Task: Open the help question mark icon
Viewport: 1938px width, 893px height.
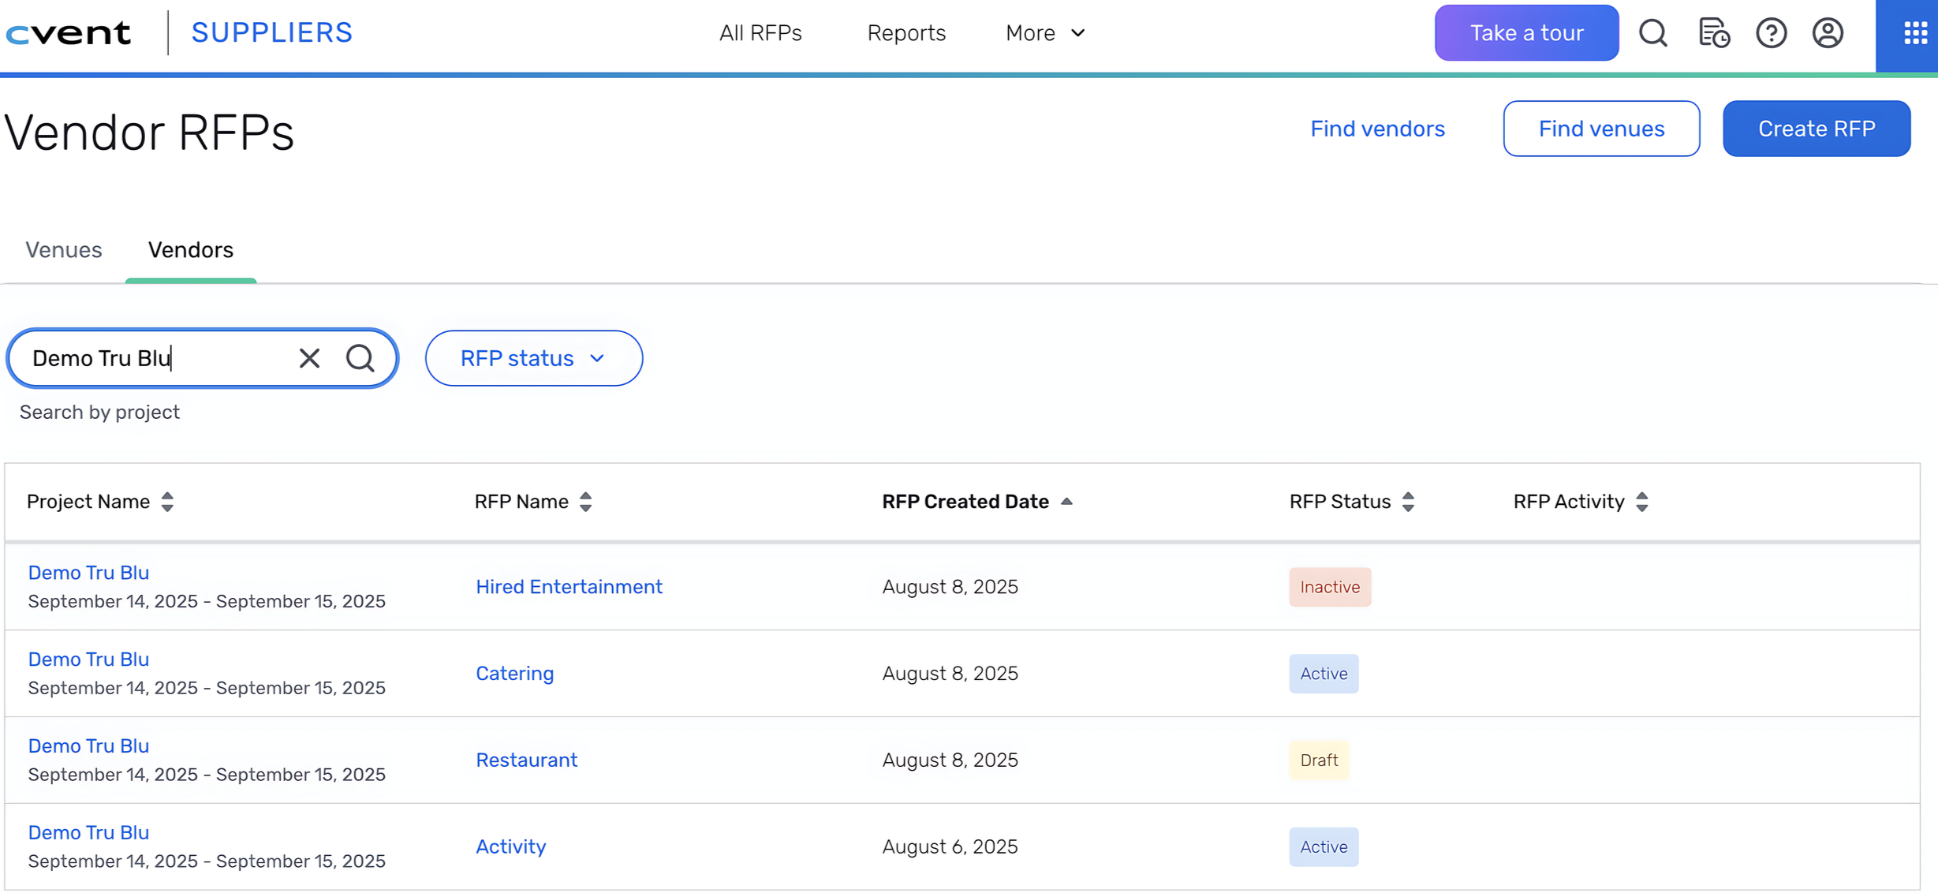Action: tap(1771, 33)
